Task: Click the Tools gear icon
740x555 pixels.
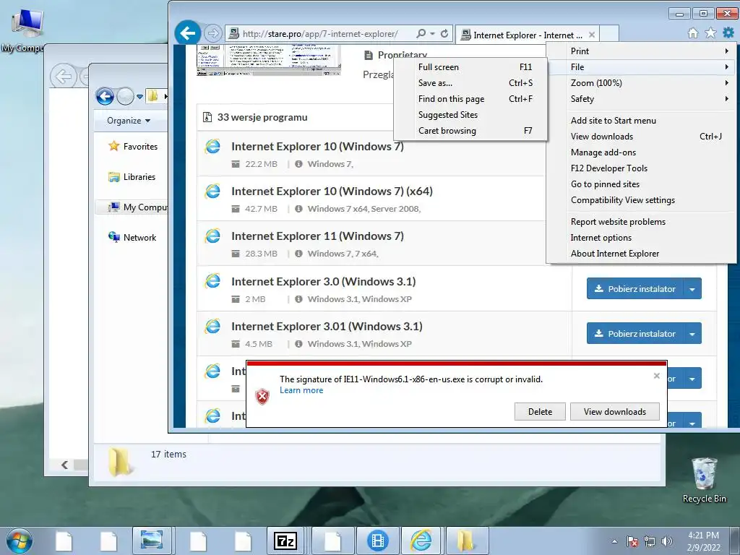Action: click(x=728, y=33)
